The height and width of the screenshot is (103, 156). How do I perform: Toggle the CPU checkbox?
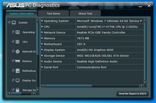(13, 41)
